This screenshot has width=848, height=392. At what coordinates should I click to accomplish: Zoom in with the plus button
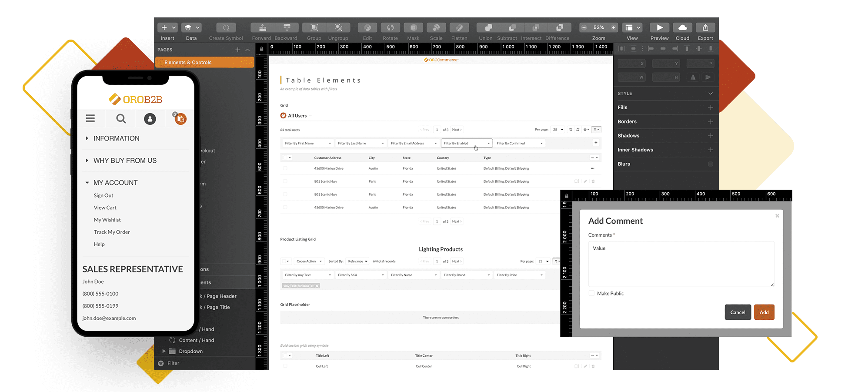[x=614, y=27]
